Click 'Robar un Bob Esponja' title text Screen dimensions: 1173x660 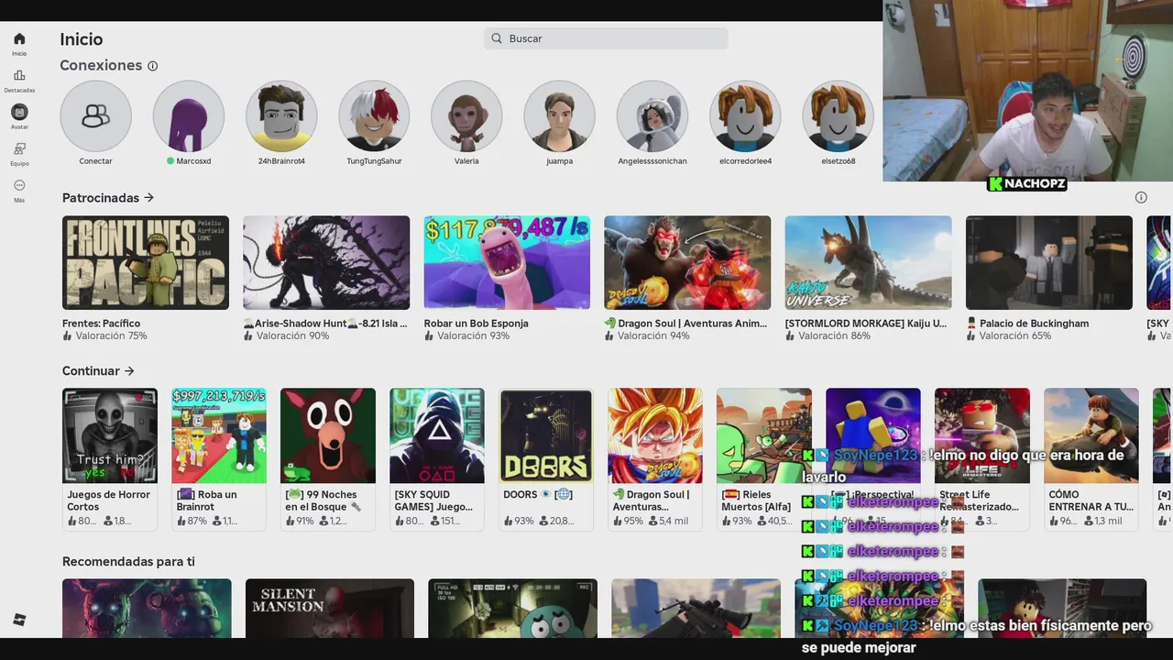click(476, 324)
